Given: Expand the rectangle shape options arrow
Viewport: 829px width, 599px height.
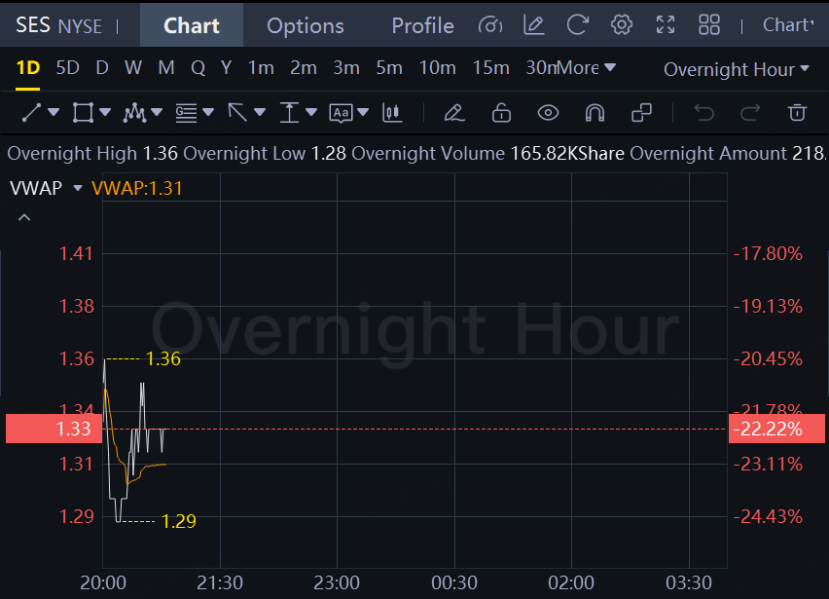Looking at the screenshot, I should point(105,112).
